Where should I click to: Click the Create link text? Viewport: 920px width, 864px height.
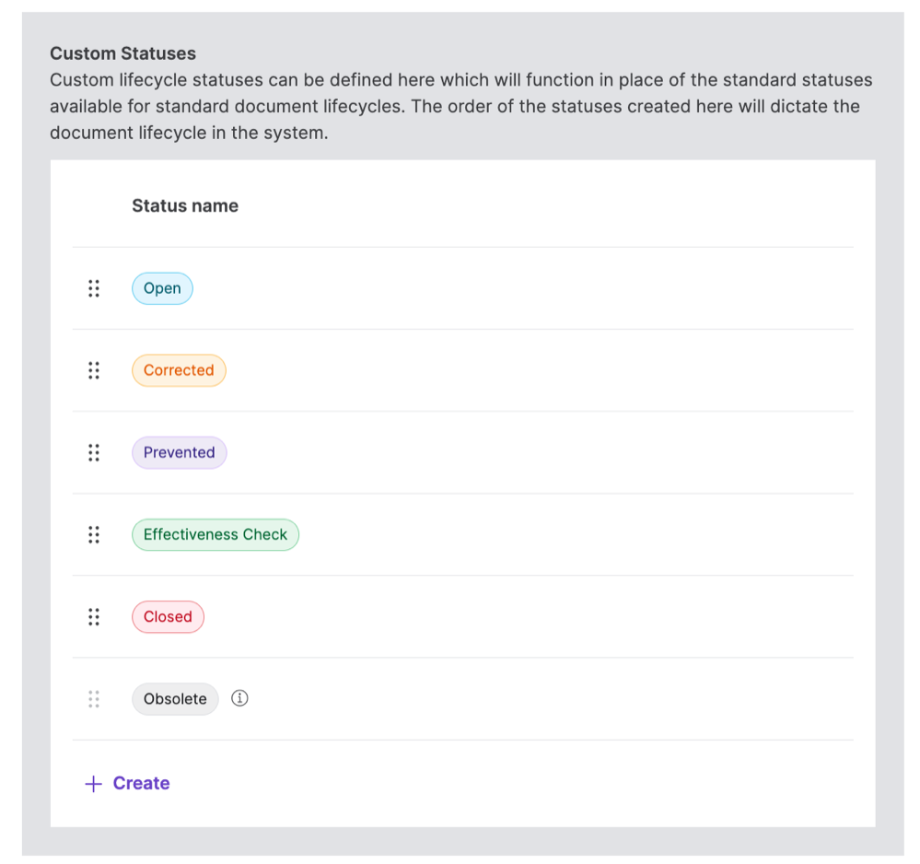pyautogui.click(x=141, y=783)
